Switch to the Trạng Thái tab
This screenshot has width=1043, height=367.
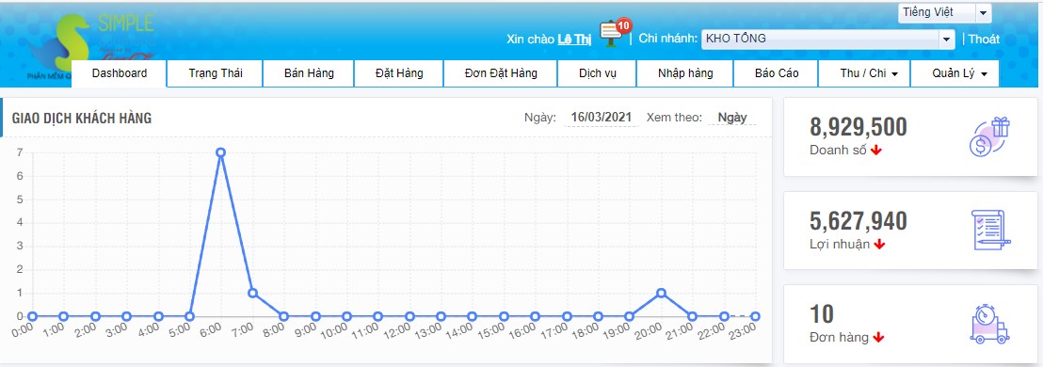[216, 73]
